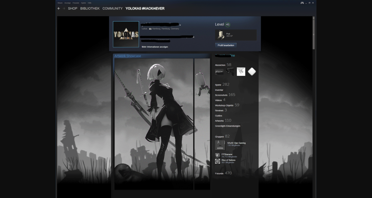Open Artworks 110 link
This screenshot has height=198, width=372.
[x=223, y=120]
